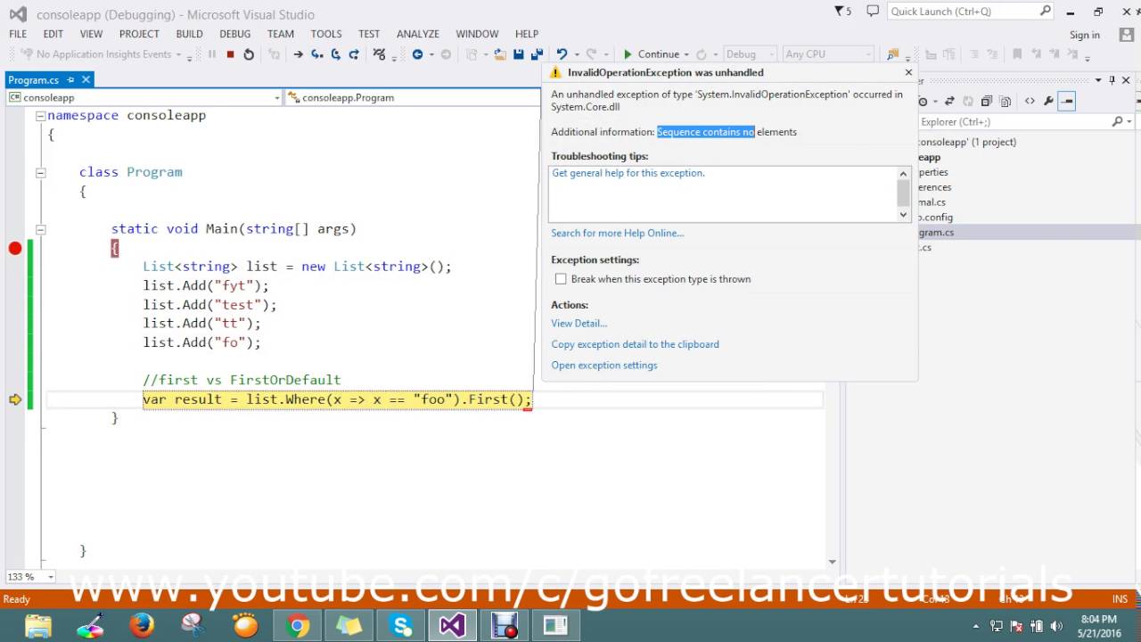The image size is (1141, 642).
Task: Click 'Copy exception detail to the clipboard'
Action: click(x=635, y=344)
